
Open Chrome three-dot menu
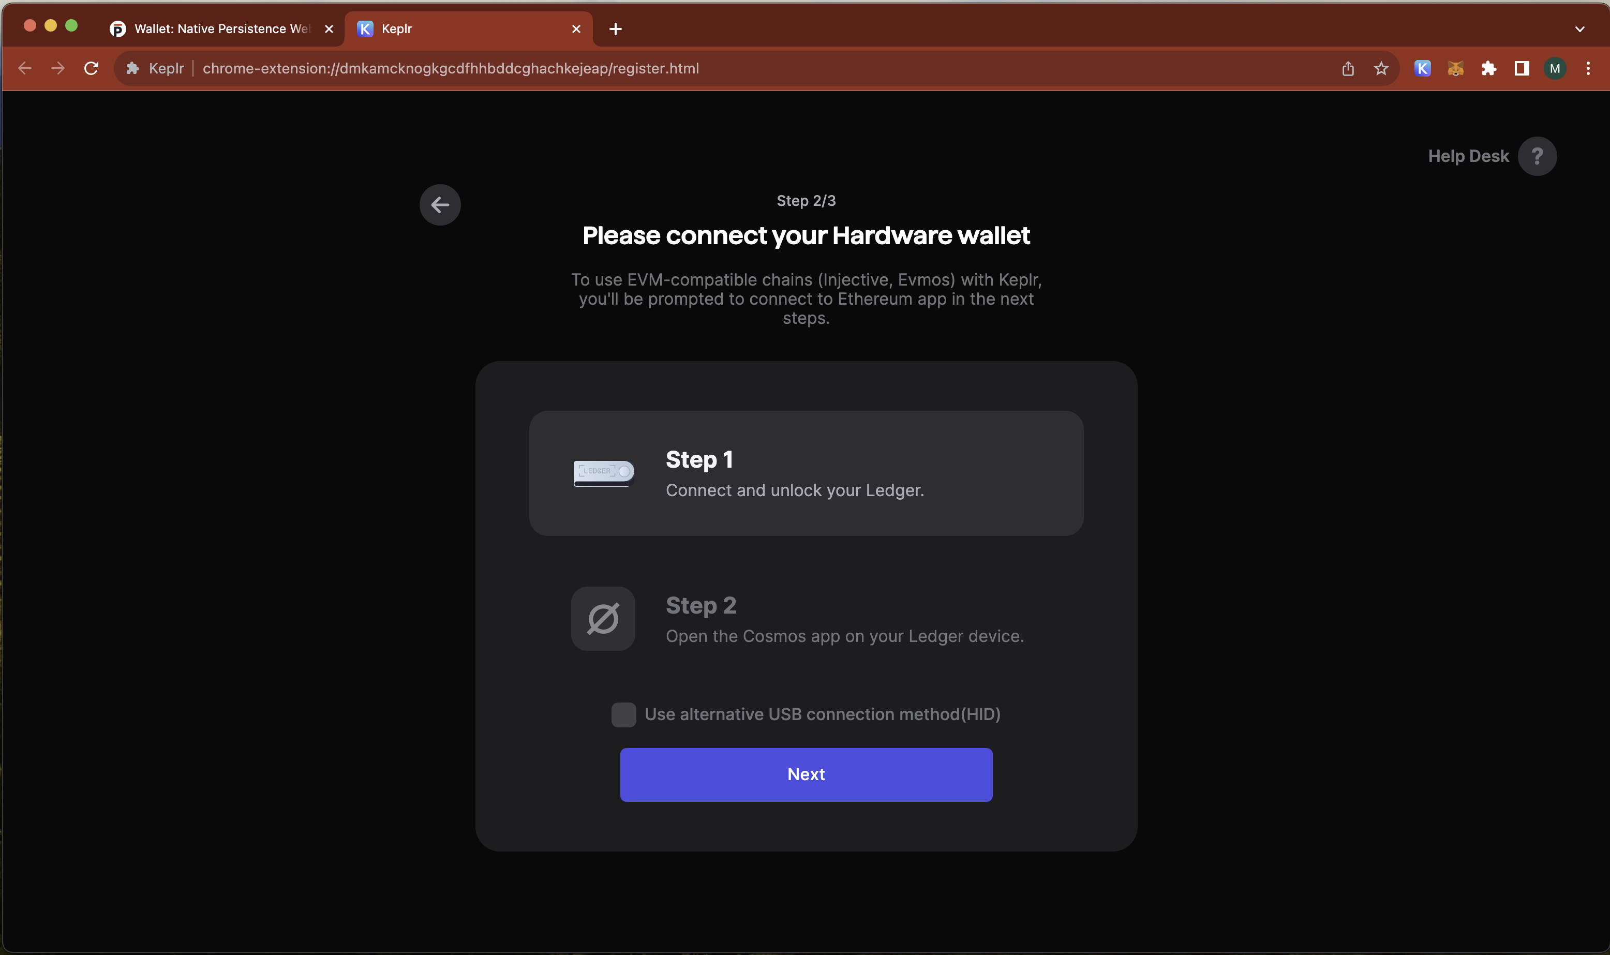(x=1587, y=68)
